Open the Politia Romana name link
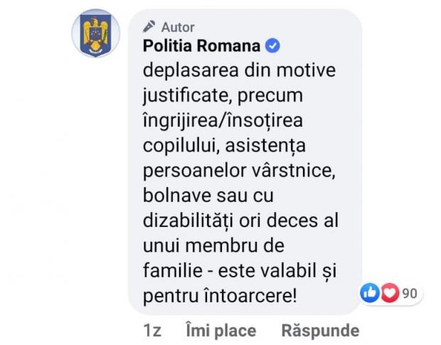441x345 pixels. click(201, 48)
